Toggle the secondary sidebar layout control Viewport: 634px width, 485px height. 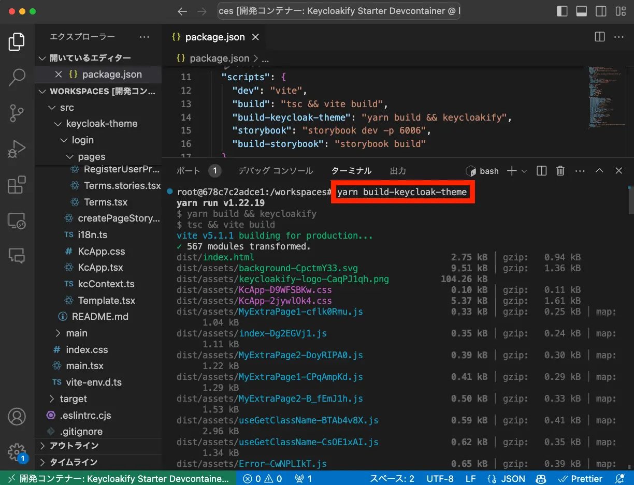(x=600, y=10)
